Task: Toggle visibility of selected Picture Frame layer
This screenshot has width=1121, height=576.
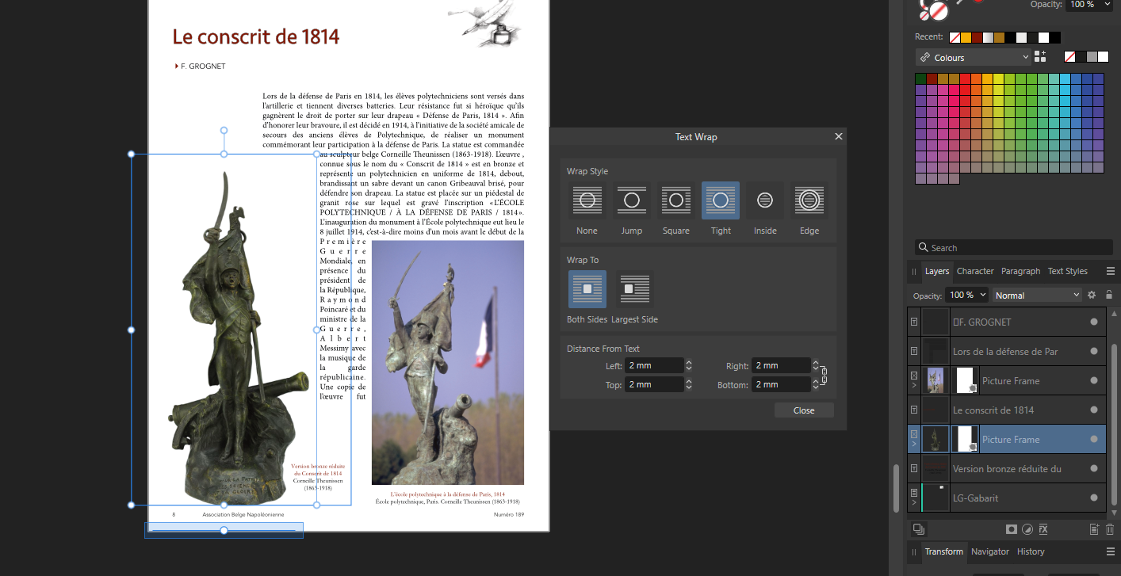Action: tap(1094, 440)
